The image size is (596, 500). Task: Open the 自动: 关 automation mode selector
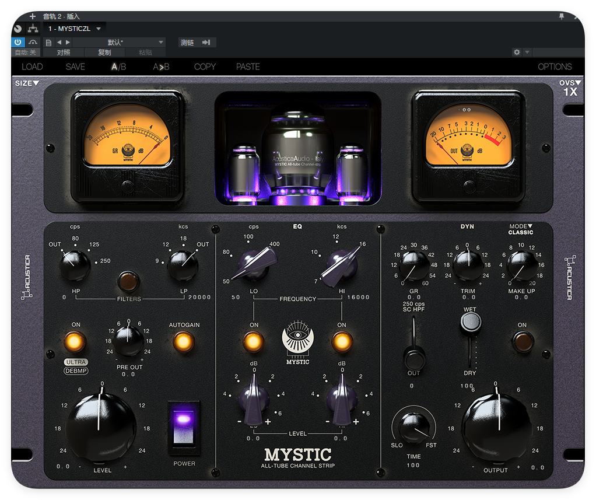pos(26,53)
